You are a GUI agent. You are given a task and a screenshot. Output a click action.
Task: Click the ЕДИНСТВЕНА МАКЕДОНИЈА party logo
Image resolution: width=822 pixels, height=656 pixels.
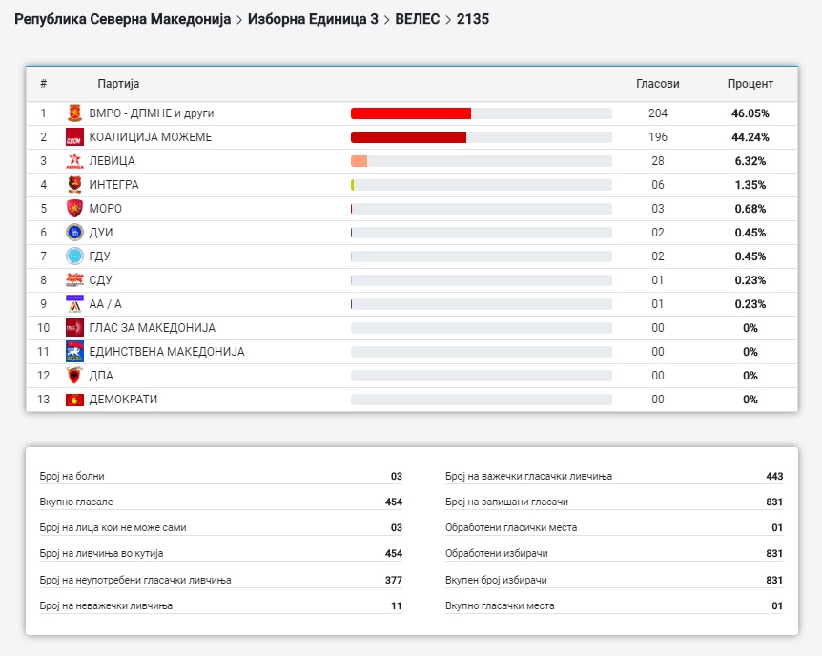[x=74, y=352]
